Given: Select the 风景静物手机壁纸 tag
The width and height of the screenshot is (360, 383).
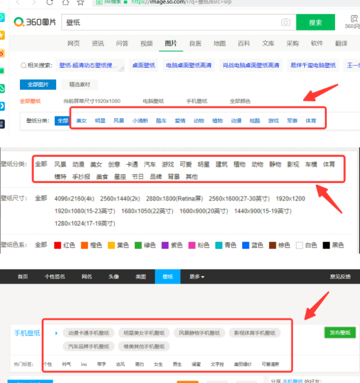Looking at the screenshot, I should (x=199, y=333).
